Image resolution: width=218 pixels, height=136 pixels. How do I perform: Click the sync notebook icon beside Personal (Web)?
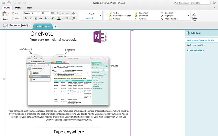6,25
